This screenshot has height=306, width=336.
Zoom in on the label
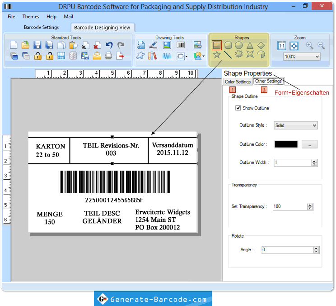(309, 46)
